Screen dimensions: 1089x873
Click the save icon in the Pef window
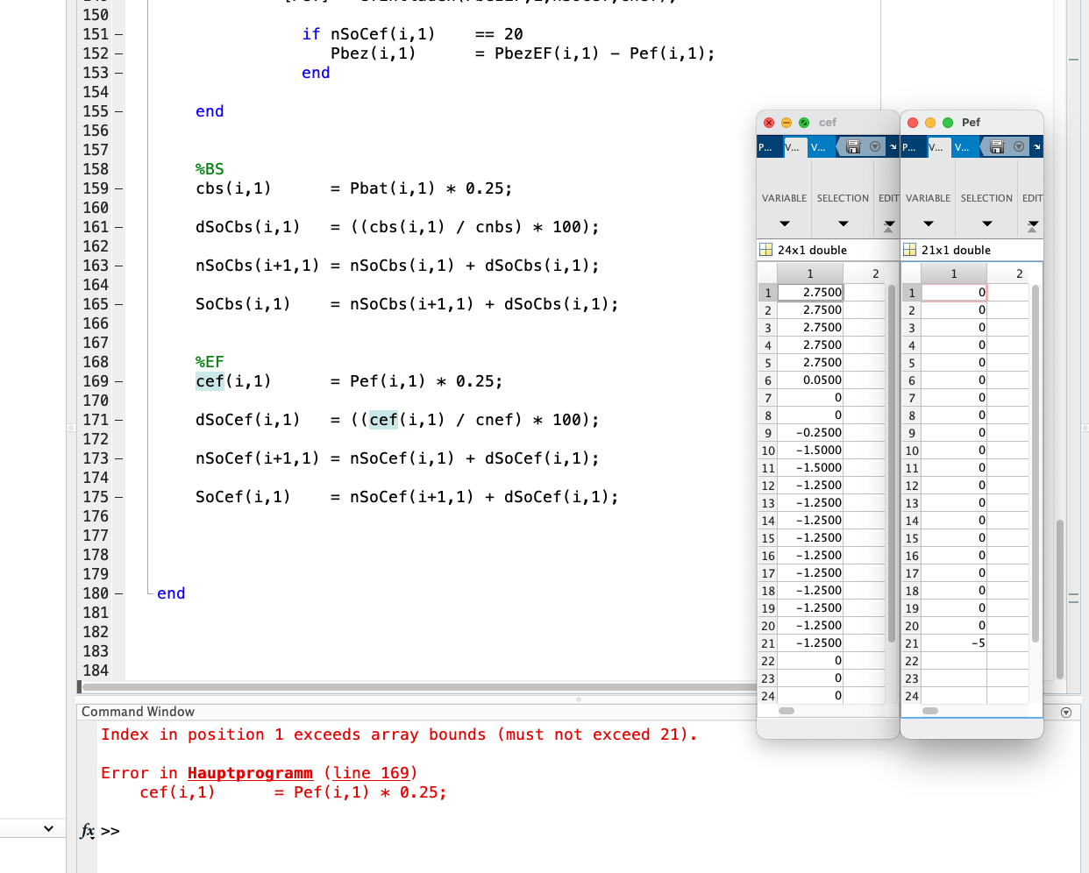pos(997,146)
